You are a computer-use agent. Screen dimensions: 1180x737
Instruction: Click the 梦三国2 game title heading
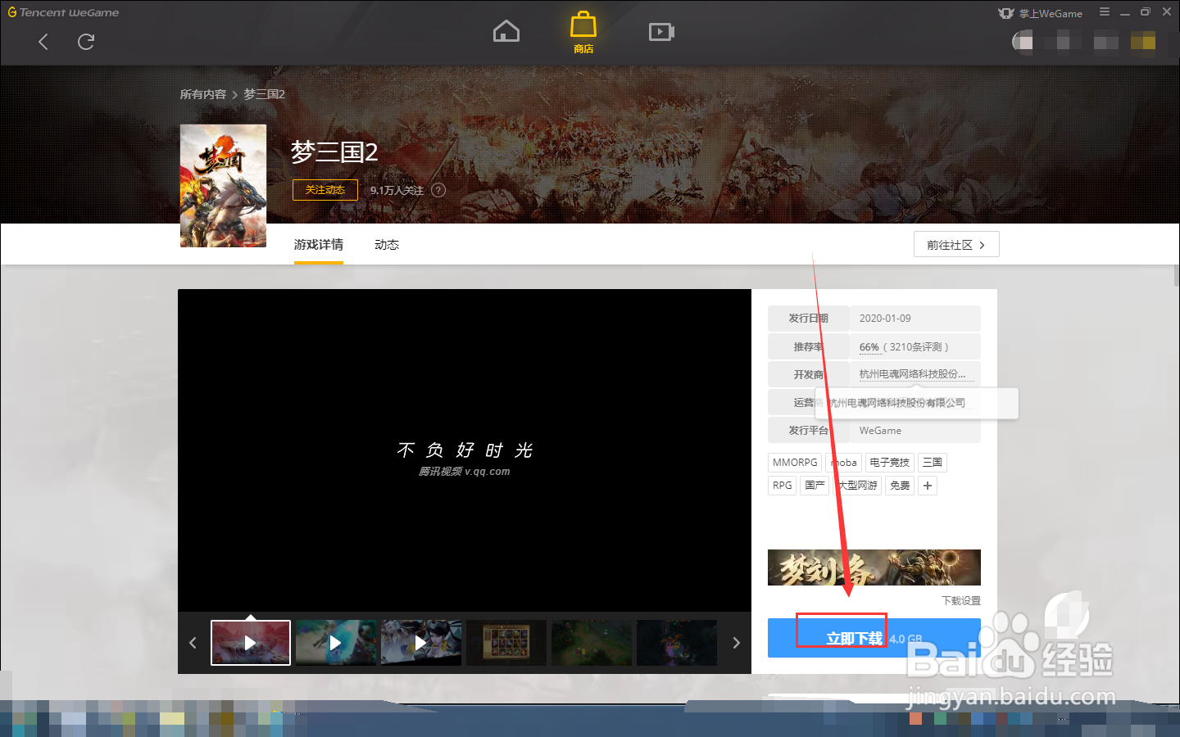[x=334, y=151]
